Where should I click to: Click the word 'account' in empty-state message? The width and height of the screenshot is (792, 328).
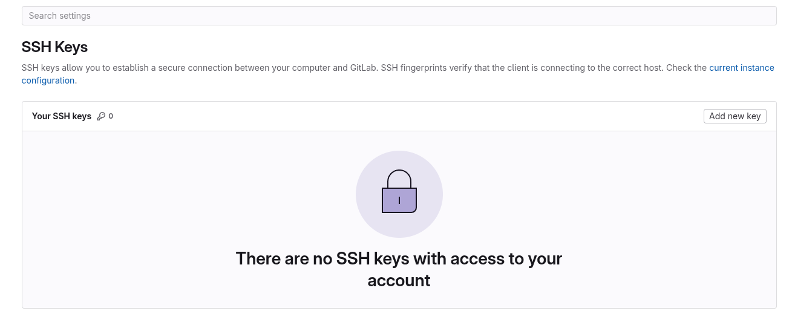click(x=399, y=281)
